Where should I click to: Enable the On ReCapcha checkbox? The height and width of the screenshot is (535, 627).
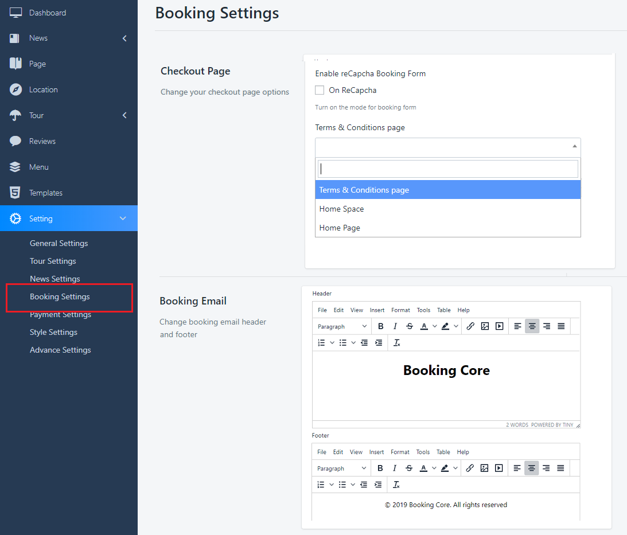coord(320,90)
